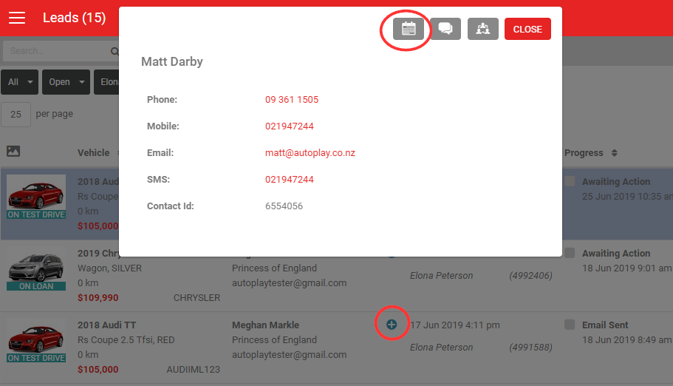This screenshot has height=386, width=673.
Task: Click the Mobile number 021947244
Action: [290, 126]
